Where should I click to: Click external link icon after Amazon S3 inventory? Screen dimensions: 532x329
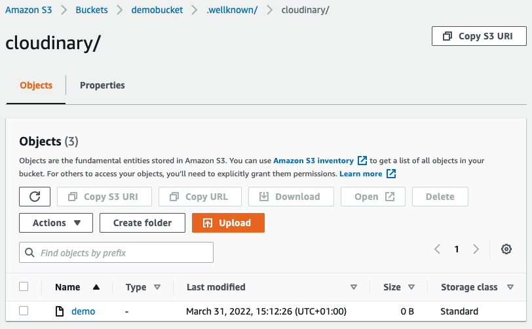pos(362,161)
